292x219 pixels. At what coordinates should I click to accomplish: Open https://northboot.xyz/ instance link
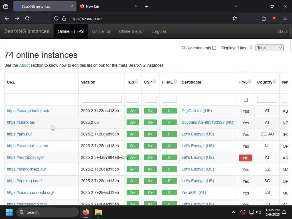(25, 157)
